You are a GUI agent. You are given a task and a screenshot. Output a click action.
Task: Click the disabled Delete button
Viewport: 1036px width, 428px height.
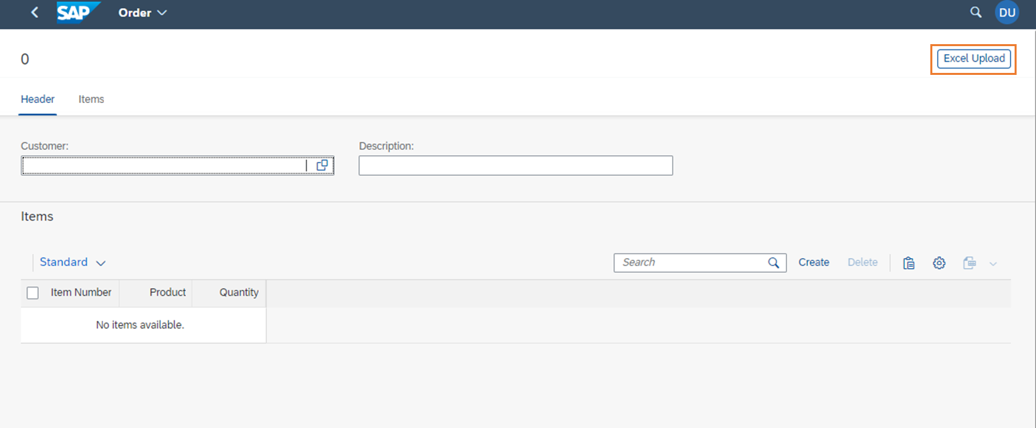click(862, 262)
